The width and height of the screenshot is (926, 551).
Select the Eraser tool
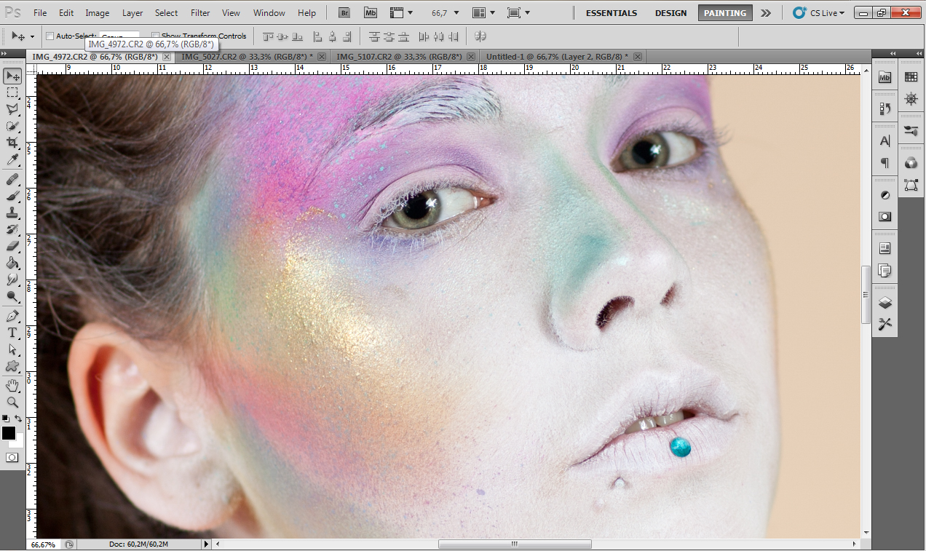(12, 246)
